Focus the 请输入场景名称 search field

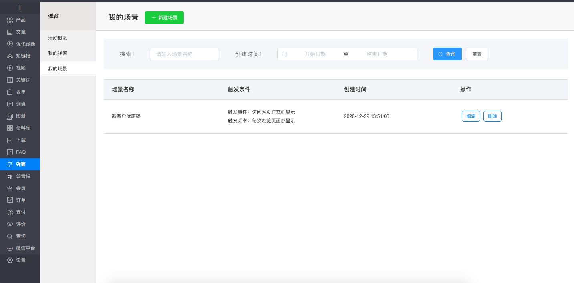(184, 54)
